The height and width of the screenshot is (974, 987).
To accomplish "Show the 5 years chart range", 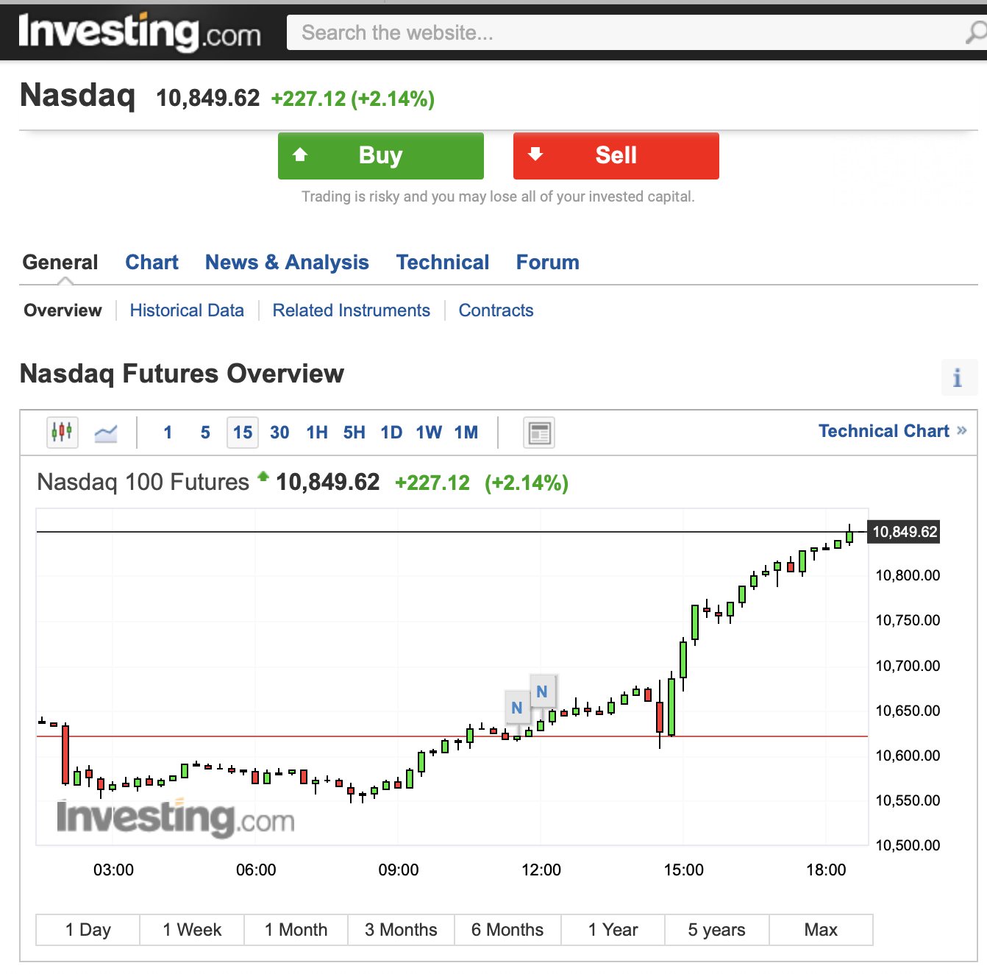I will click(717, 930).
